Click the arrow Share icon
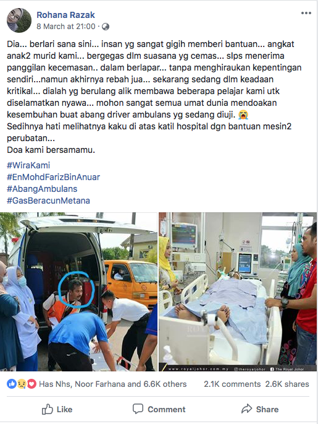Image resolution: width=318 pixels, height=424 pixels. 246,409
